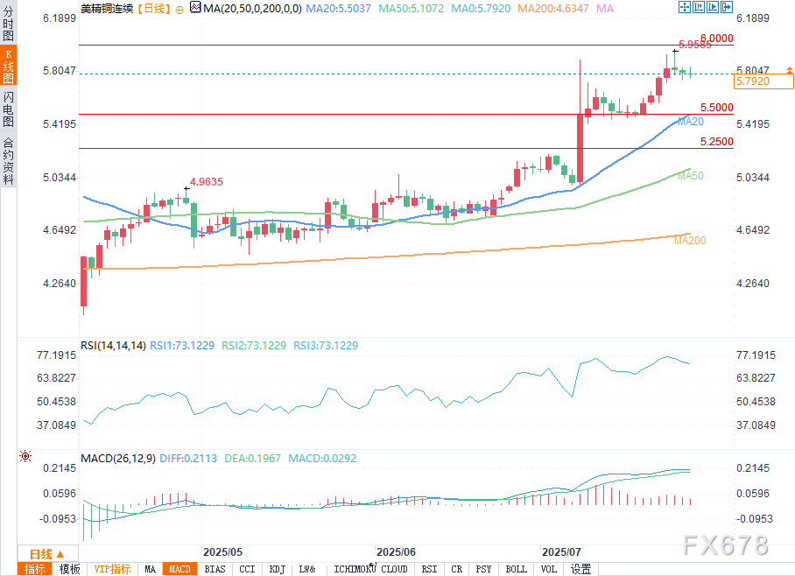Select the ICHIMOKU CLOUD indicator
795x576 pixels.
pos(370,569)
